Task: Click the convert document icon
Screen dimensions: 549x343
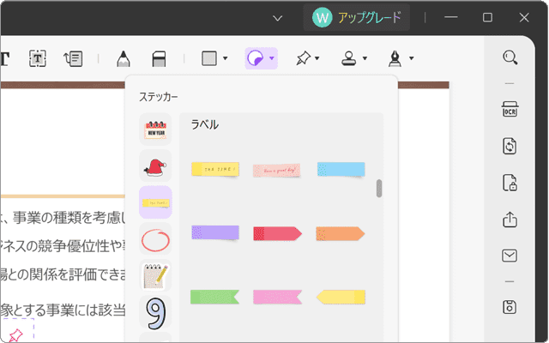Action: point(510,146)
